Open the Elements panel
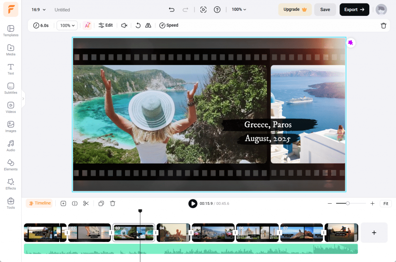The height and width of the screenshot is (262, 396). pos(11,165)
